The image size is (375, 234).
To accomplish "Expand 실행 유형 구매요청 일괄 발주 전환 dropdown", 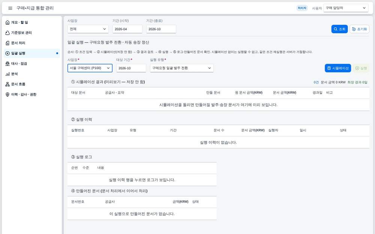I will tap(182, 68).
